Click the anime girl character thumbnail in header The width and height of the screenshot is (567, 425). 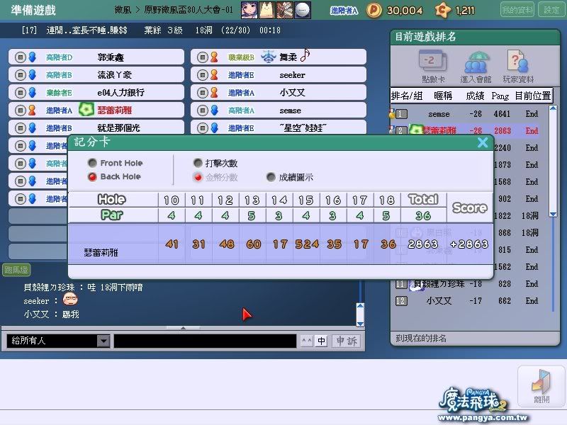[x=249, y=10]
